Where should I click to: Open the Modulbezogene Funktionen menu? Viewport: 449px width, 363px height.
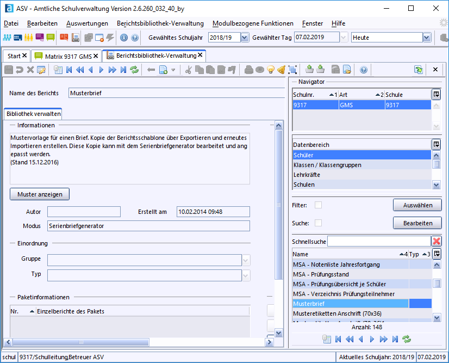coord(253,23)
